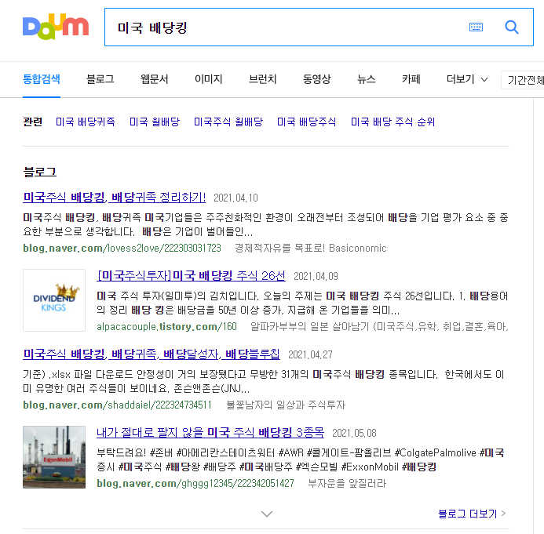Click the magnifier search icon
544x534 pixels.
tap(512, 27)
